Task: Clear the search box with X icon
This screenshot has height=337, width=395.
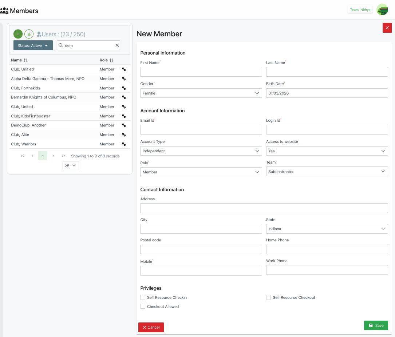Action: (x=117, y=45)
